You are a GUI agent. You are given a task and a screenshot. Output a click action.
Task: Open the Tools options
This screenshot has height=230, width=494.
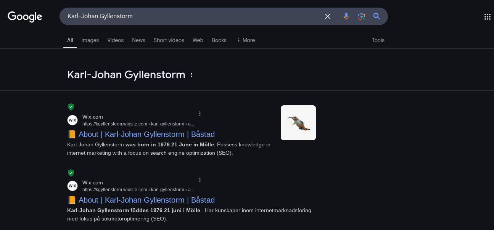(378, 40)
